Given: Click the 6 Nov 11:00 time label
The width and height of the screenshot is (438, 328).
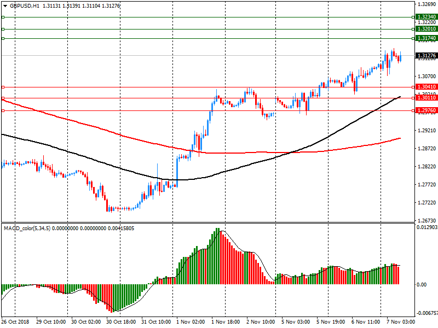Looking at the screenshot, I should coord(366,322).
